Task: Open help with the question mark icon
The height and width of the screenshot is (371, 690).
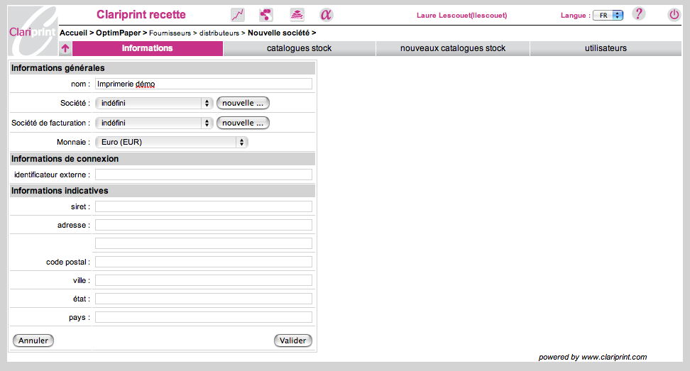Action: pyautogui.click(x=639, y=14)
